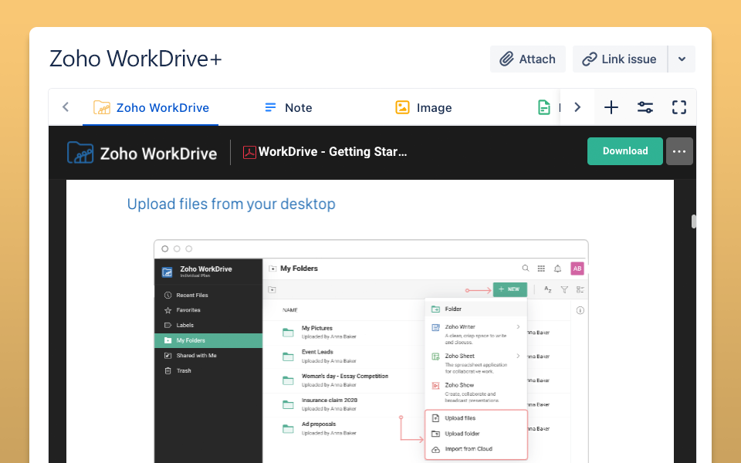Viewport: 741px width, 463px height.
Task: Click the Upload files from your desktop heading
Action: pos(231,204)
